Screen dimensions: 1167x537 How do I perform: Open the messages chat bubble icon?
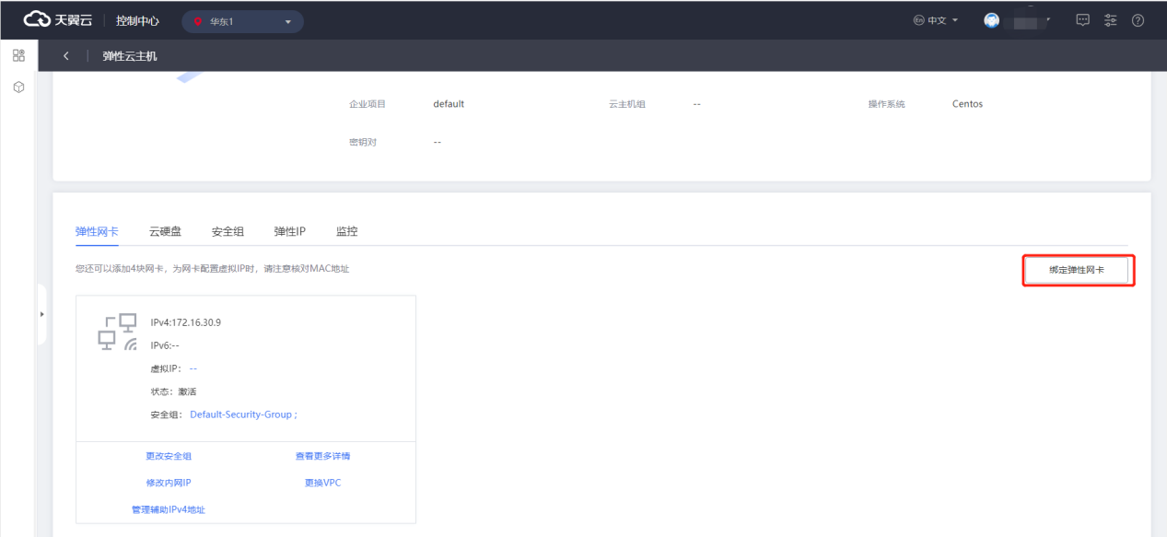point(1083,20)
